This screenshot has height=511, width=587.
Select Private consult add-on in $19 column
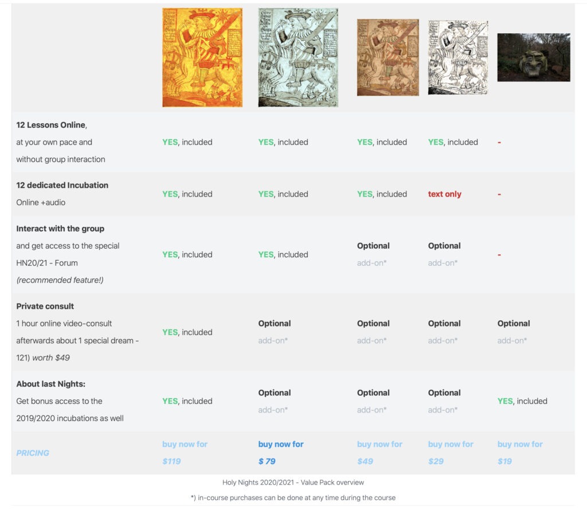point(514,332)
